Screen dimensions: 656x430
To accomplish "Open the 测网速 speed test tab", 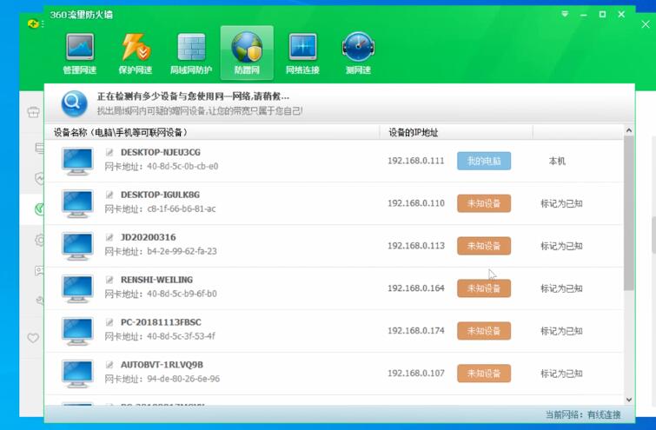I will point(358,53).
